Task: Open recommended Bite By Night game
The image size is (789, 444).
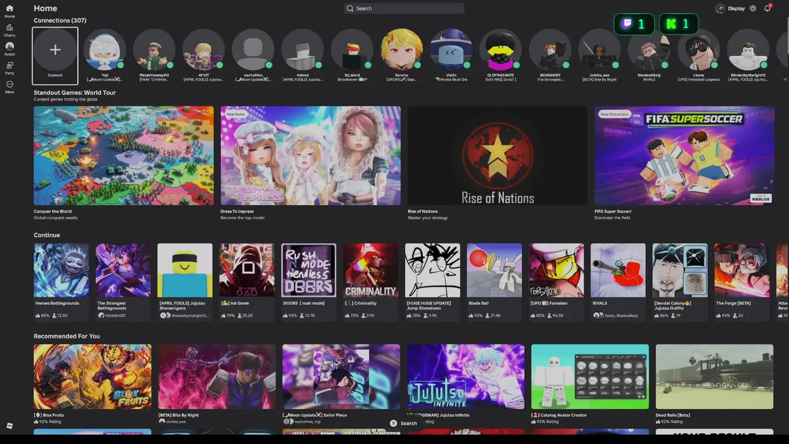Action: (217, 377)
